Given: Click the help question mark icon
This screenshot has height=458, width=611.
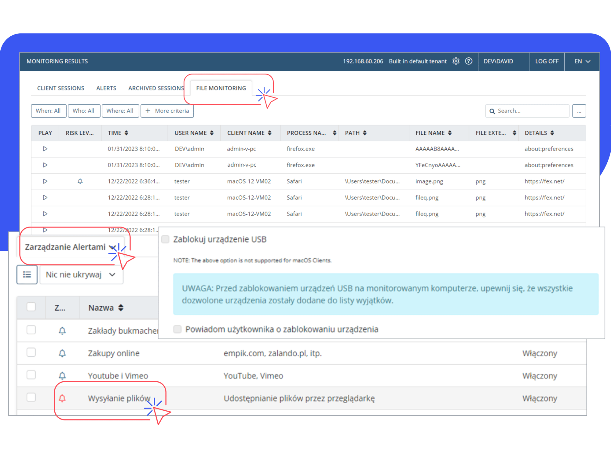Looking at the screenshot, I should tap(469, 61).
